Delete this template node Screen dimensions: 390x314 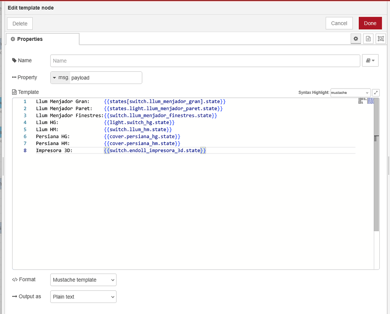(19, 23)
